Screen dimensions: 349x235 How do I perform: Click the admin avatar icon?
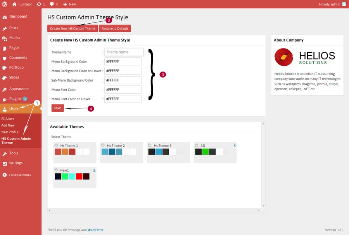pyautogui.click(x=344, y=4)
